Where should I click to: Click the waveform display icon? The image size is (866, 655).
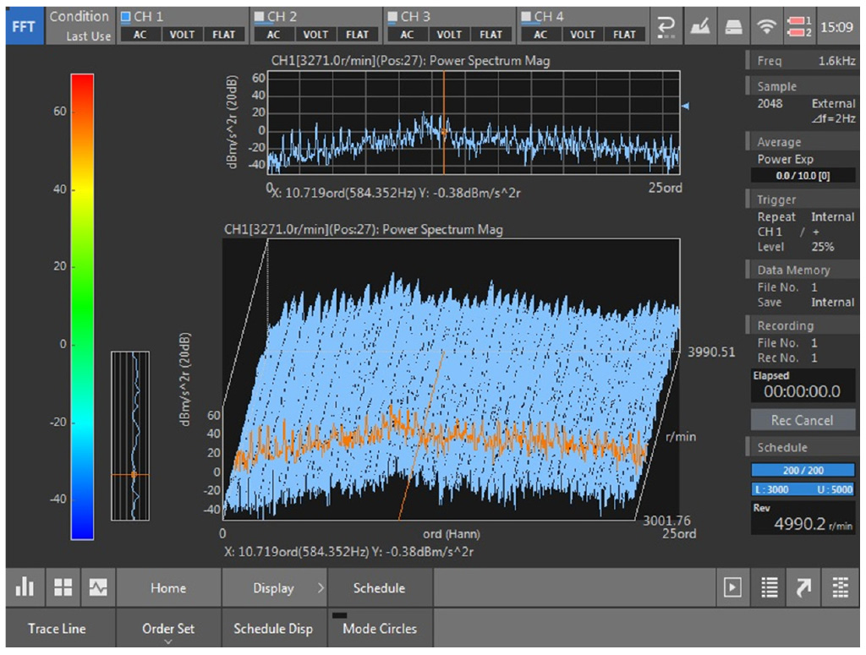(x=98, y=588)
